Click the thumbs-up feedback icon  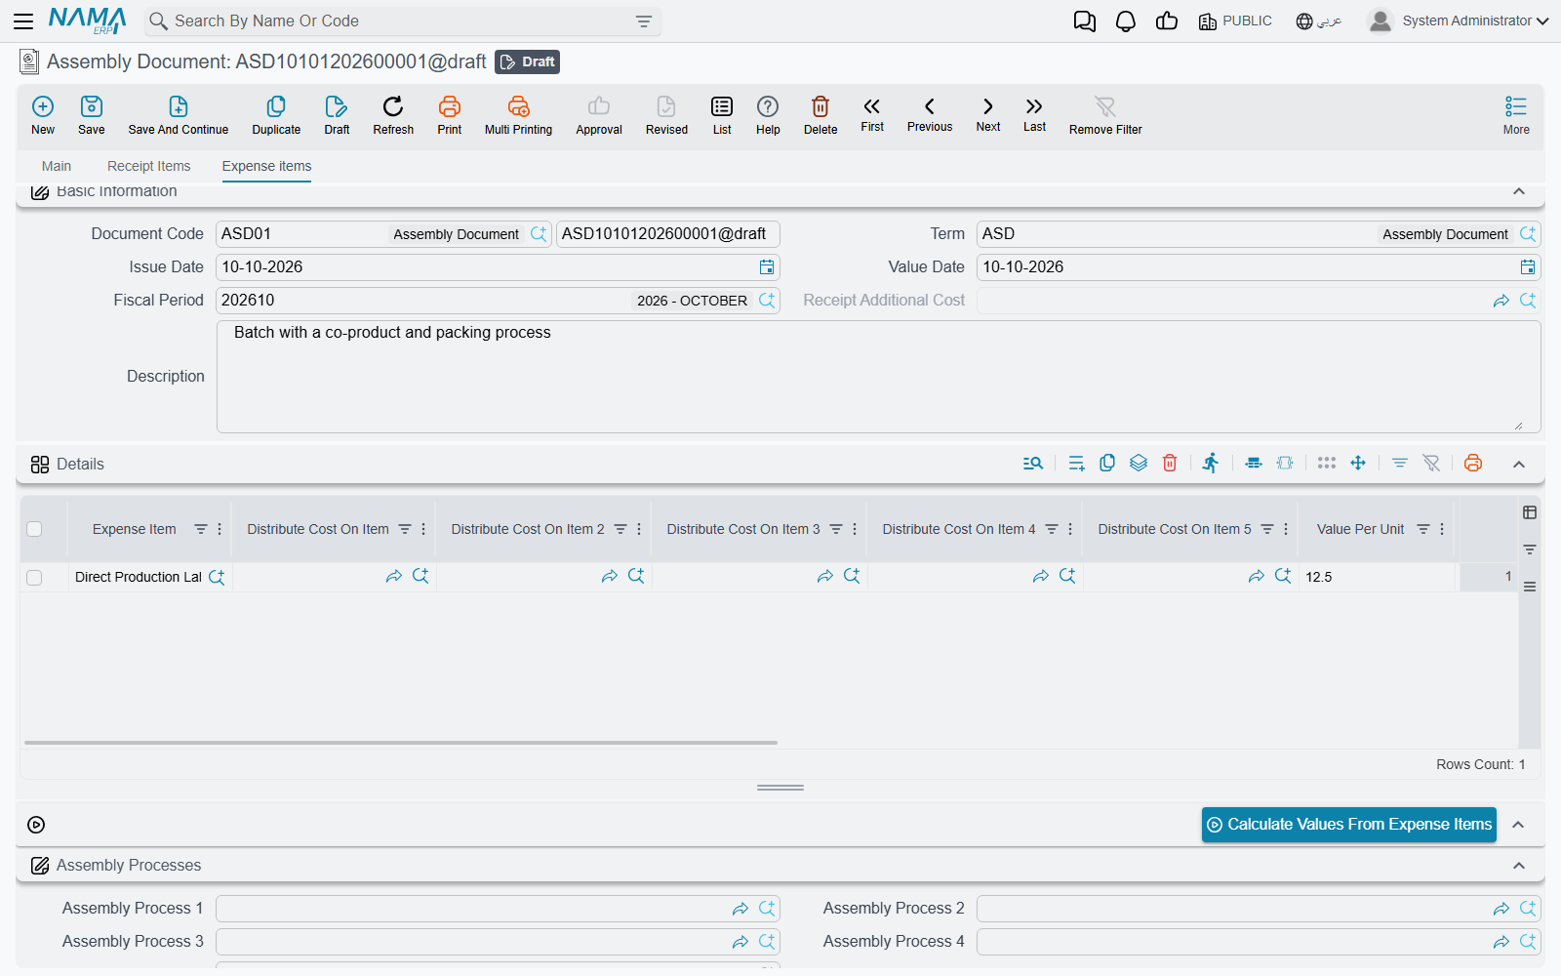(1166, 21)
